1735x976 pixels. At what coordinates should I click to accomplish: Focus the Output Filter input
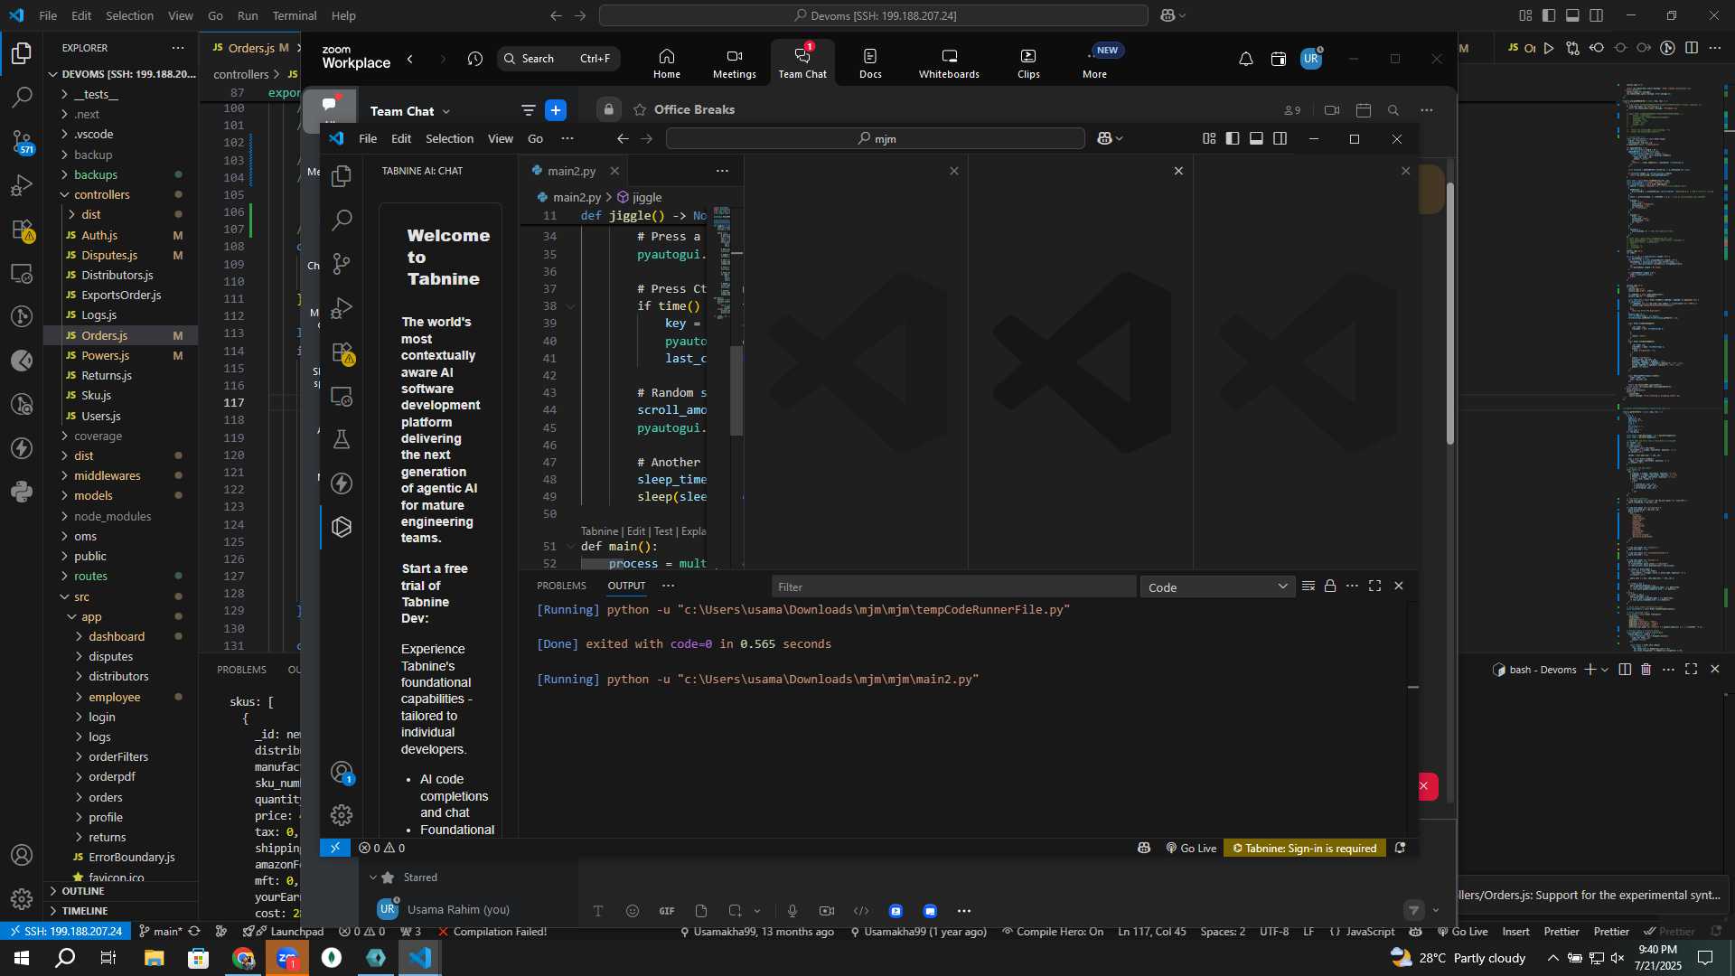[953, 587]
